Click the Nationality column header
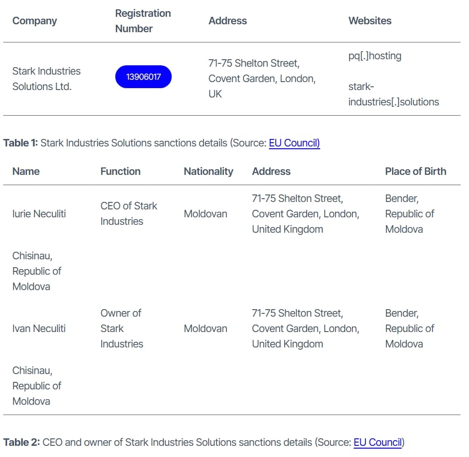This screenshot has height=457, width=469. (x=208, y=171)
